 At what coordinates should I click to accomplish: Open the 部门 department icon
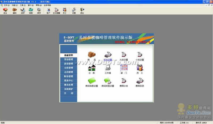pyautogui.click(x=124, y=68)
